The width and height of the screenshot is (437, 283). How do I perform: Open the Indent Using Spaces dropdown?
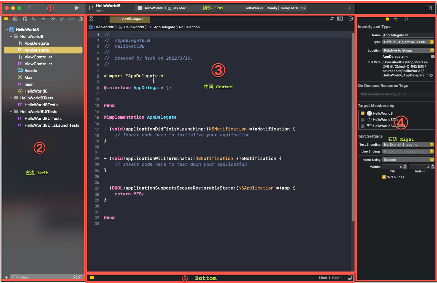[408, 160]
